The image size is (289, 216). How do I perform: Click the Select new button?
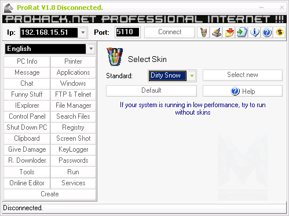[x=243, y=75]
